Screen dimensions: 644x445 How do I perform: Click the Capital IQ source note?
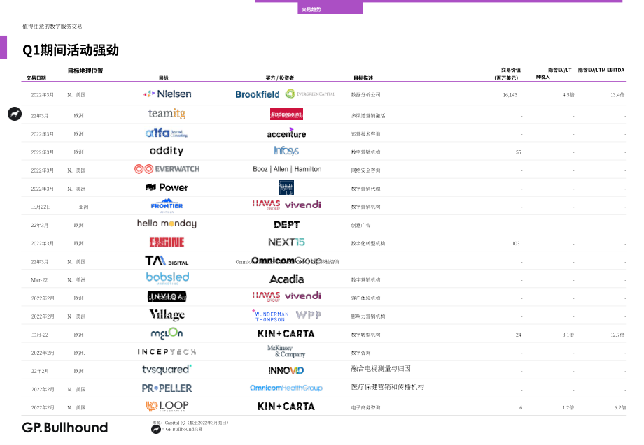[190, 423]
